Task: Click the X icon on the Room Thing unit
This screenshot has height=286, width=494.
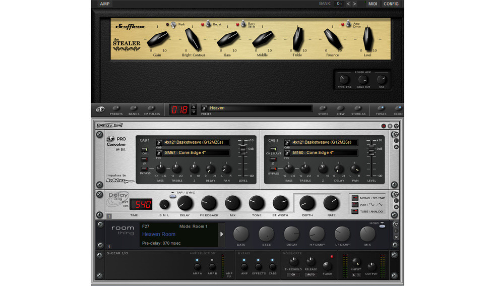Action: tap(396, 237)
